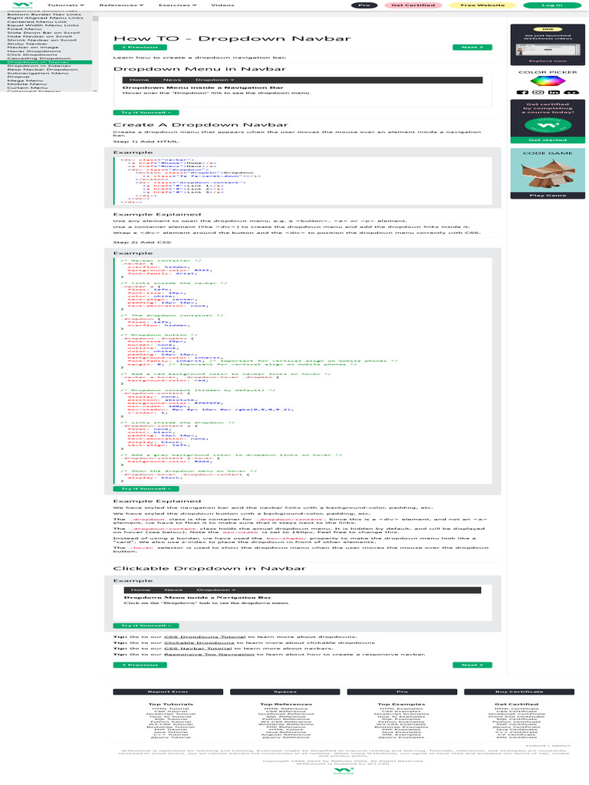The width and height of the screenshot is (589, 785).
Task: Click the Buy Certificate footer button
Action: click(519, 692)
